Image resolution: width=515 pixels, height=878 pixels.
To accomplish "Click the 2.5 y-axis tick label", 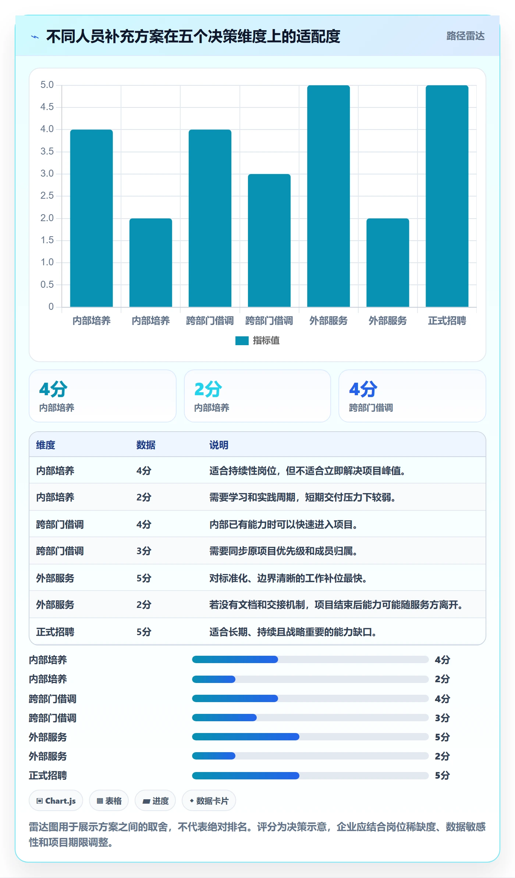I will pos(47,196).
